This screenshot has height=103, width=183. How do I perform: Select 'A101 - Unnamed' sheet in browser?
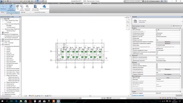pyautogui.click(x=9, y=43)
